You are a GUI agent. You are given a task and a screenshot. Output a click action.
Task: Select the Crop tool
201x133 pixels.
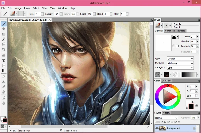pos(4,49)
